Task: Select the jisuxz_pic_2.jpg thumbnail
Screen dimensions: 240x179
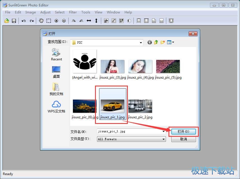Action: (x=140, y=106)
